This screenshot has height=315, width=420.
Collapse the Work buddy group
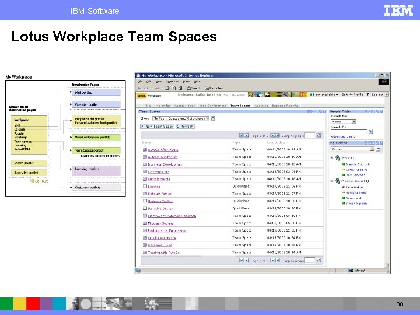[x=331, y=158]
